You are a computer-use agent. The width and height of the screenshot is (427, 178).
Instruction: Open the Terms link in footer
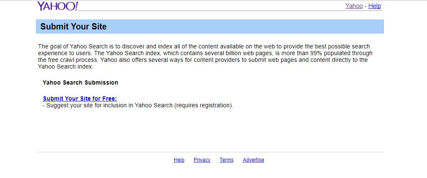pyautogui.click(x=227, y=160)
